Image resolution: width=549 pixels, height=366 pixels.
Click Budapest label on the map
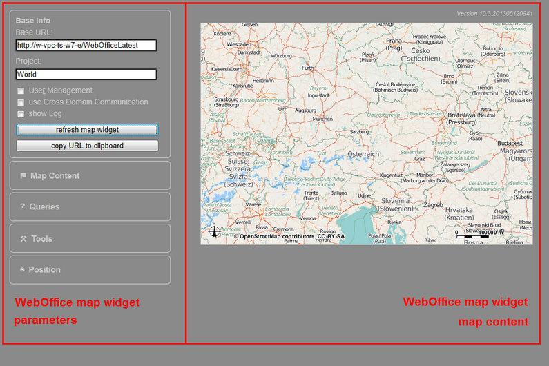click(510, 143)
